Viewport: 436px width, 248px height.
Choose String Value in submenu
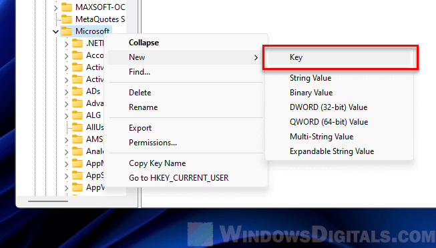[x=310, y=78]
